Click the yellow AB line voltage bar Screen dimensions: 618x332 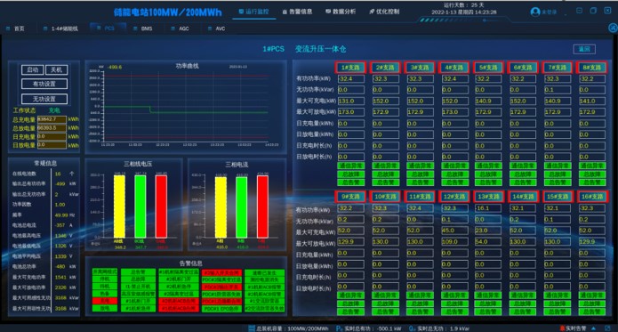coord(119,206)
